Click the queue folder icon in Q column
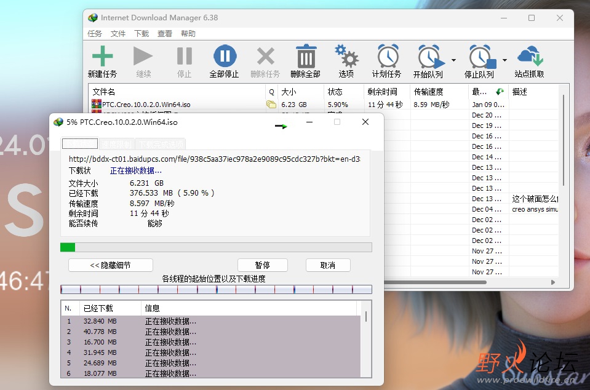The image size is (590, 390). [x=271, y=104]
